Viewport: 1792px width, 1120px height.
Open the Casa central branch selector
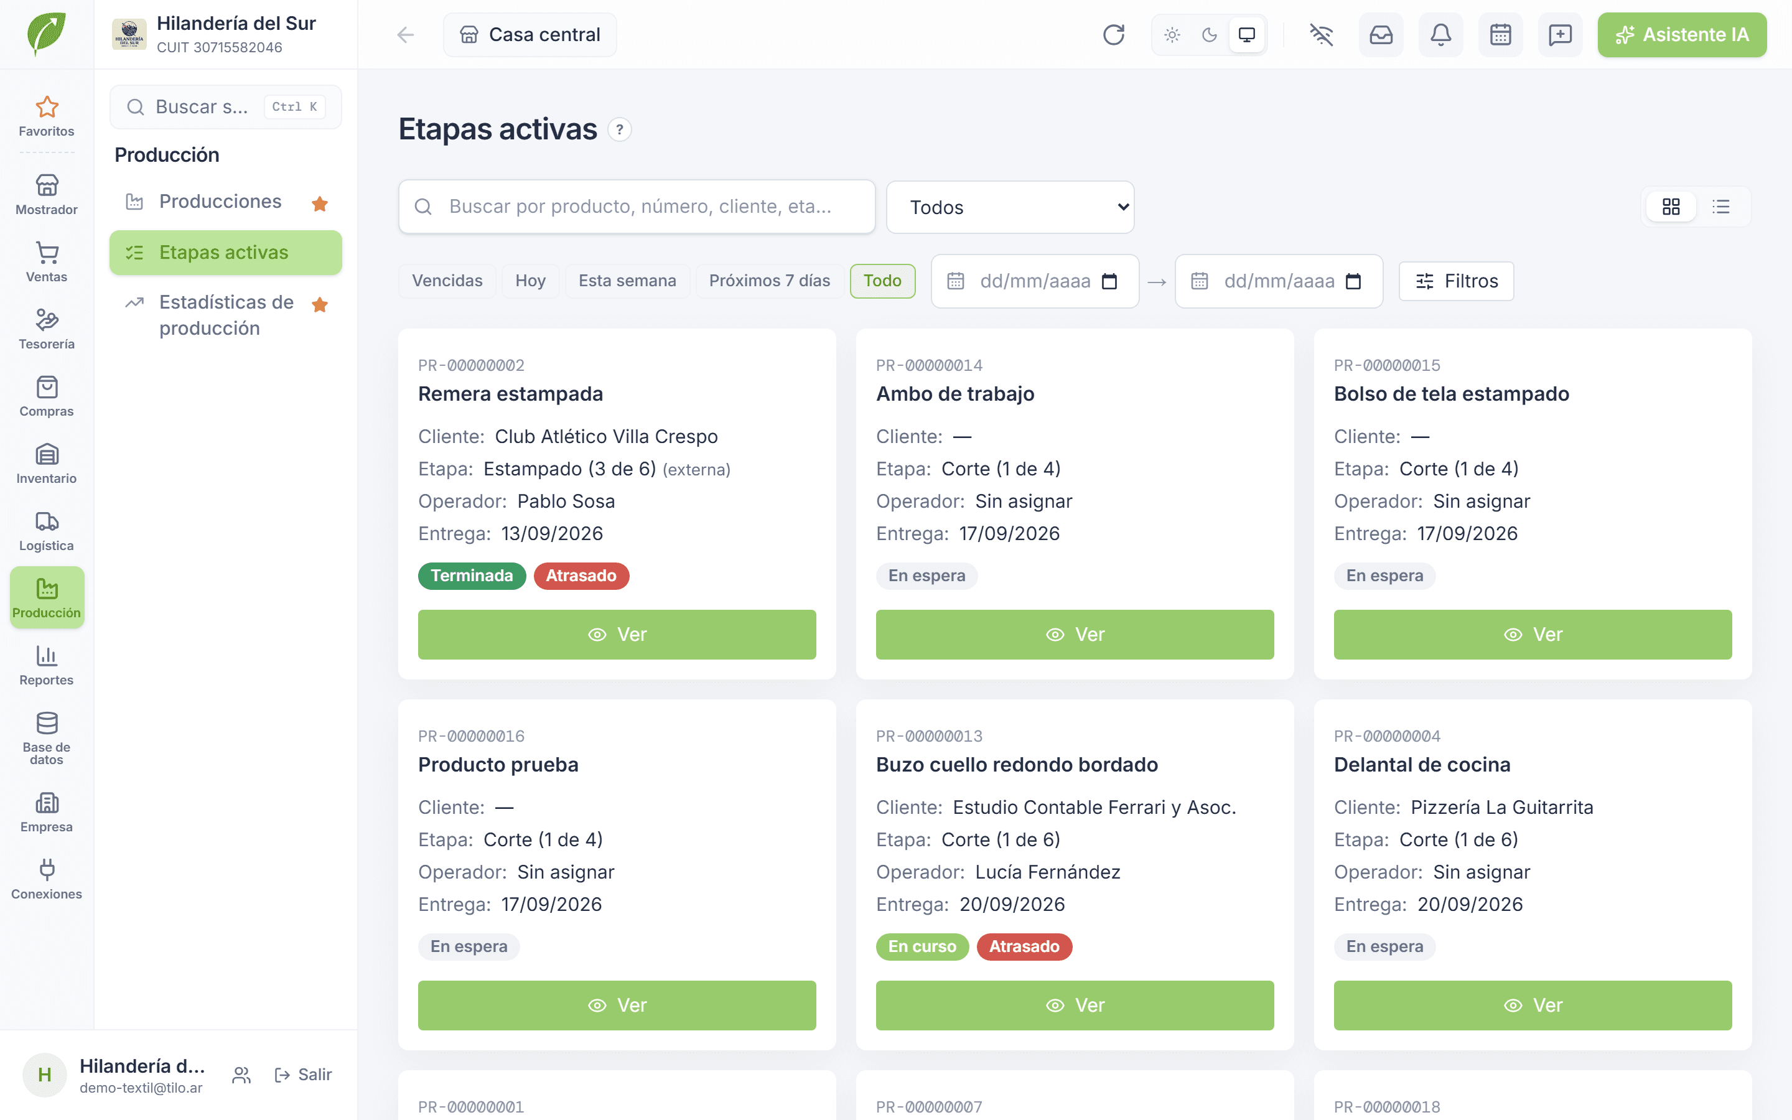[x=530, y=35]
